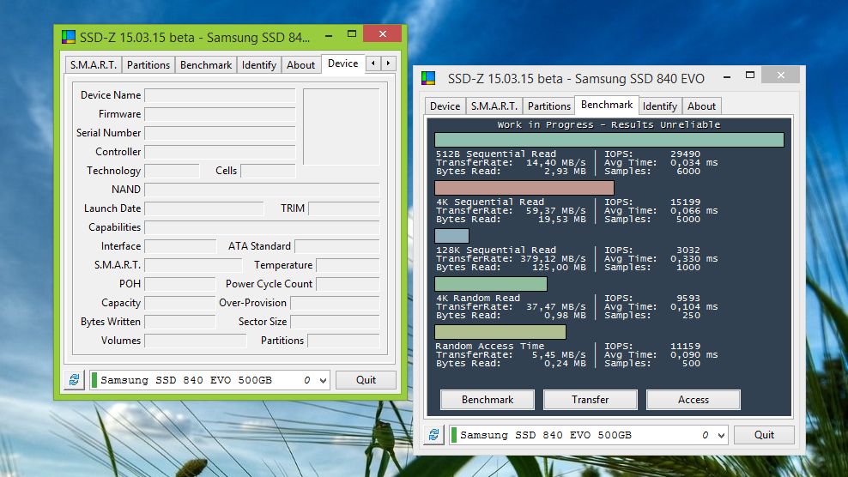The height and width of the screenshot is (477, 848).
Task: Click the Avg Time value '0,330 ms'
Action: click(x=694, y=258)
